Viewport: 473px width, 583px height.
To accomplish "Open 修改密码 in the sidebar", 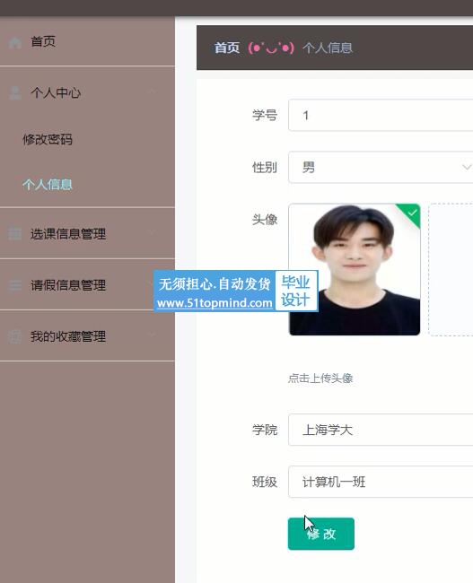I will pos(48,139).
